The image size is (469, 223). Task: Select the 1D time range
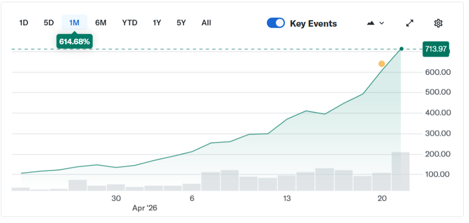click(23, 22)
